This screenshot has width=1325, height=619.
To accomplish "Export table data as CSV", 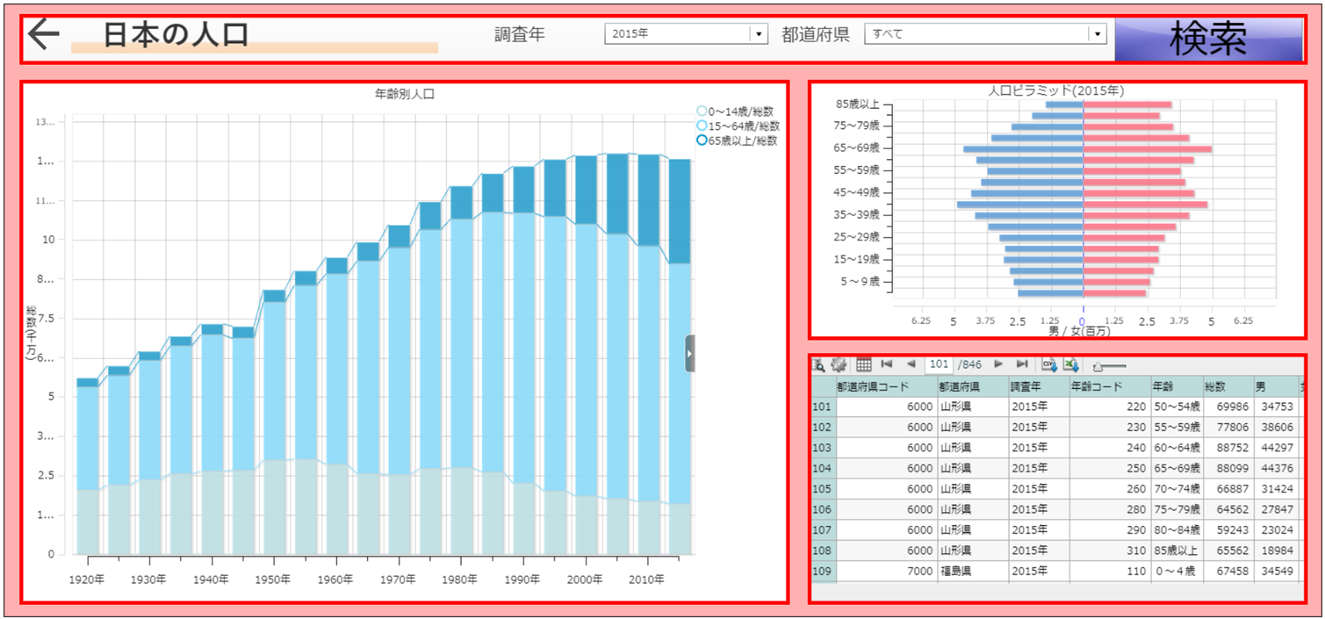I will [x=1048, y=365].
